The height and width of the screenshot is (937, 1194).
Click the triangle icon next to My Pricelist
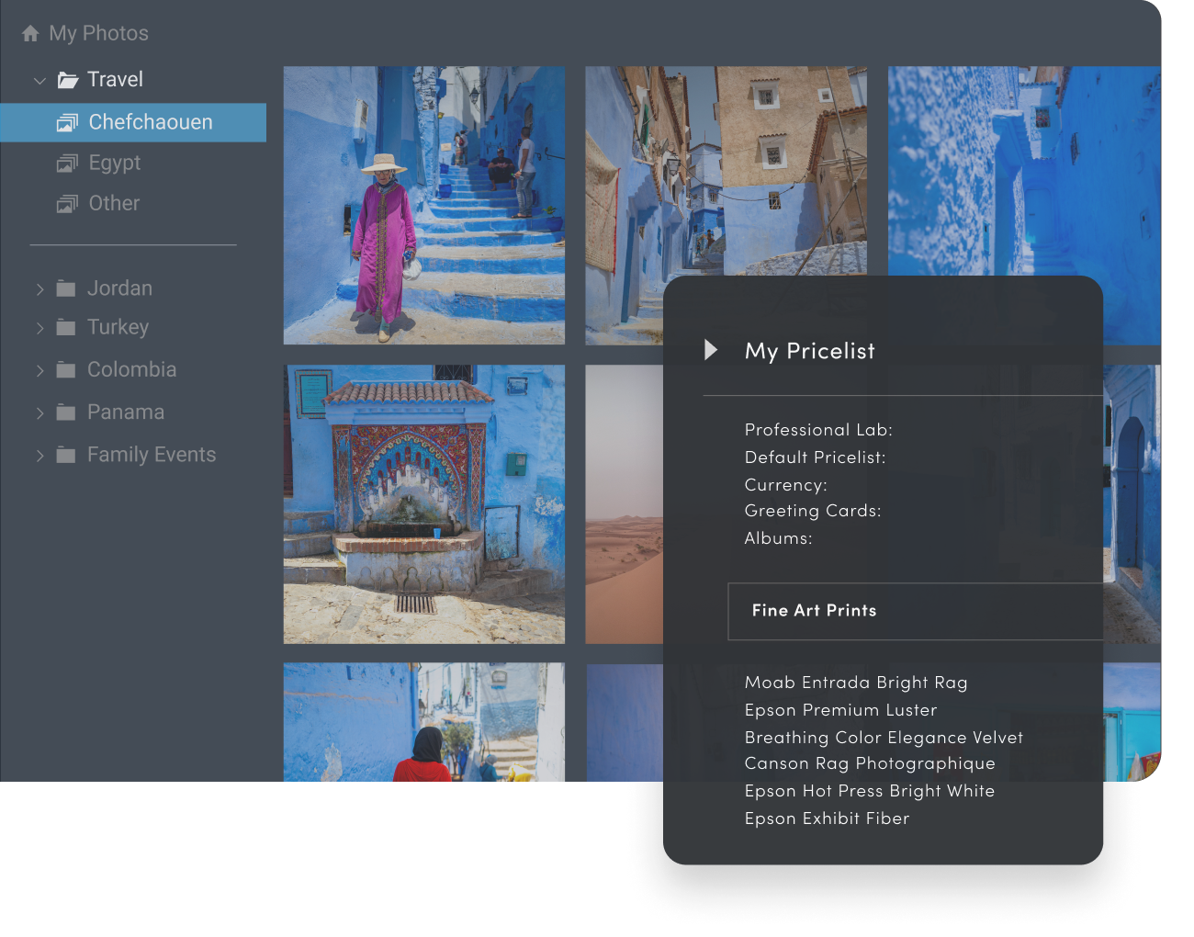coord(711,349)
